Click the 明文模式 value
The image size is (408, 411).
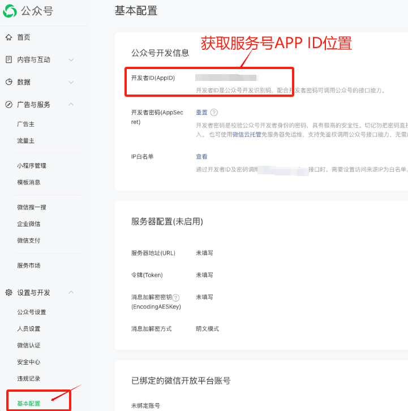tap(208, 329)
